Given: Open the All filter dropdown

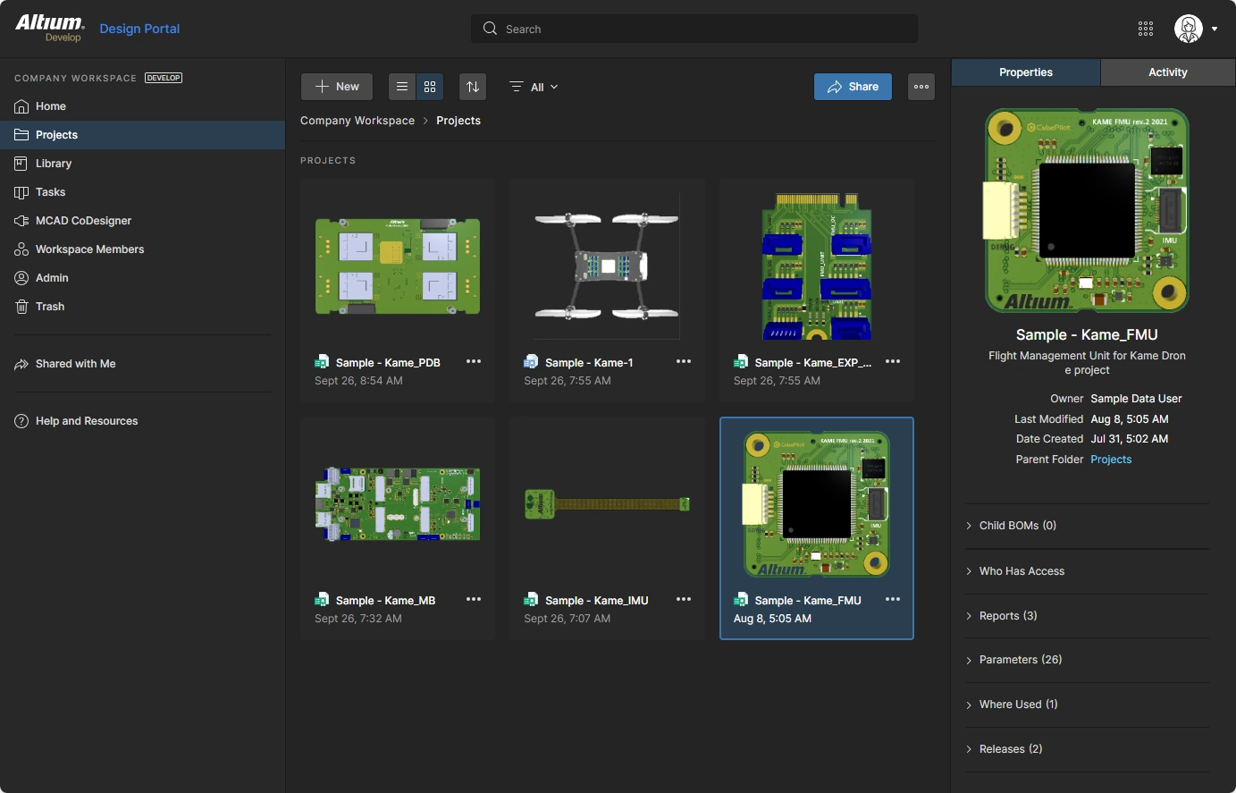Looking at the screenshot, I should 534,87.
